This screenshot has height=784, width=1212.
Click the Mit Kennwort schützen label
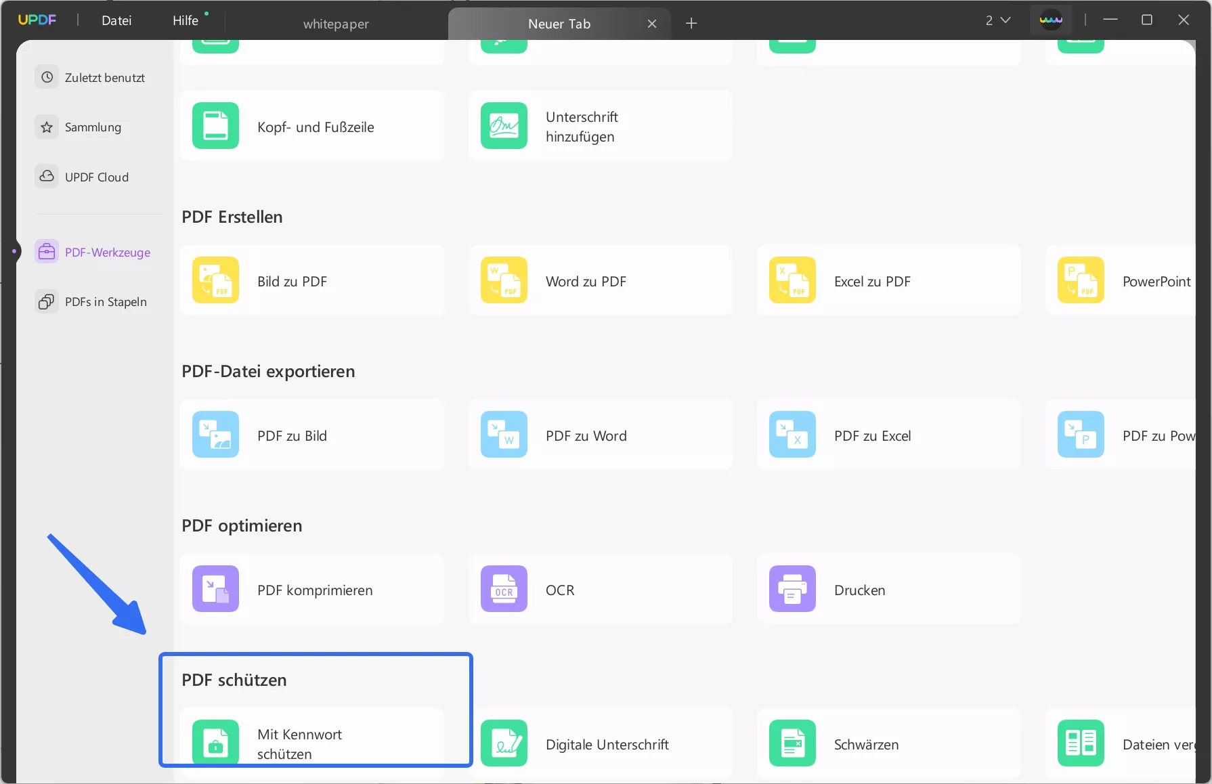(x=299, y=744)
